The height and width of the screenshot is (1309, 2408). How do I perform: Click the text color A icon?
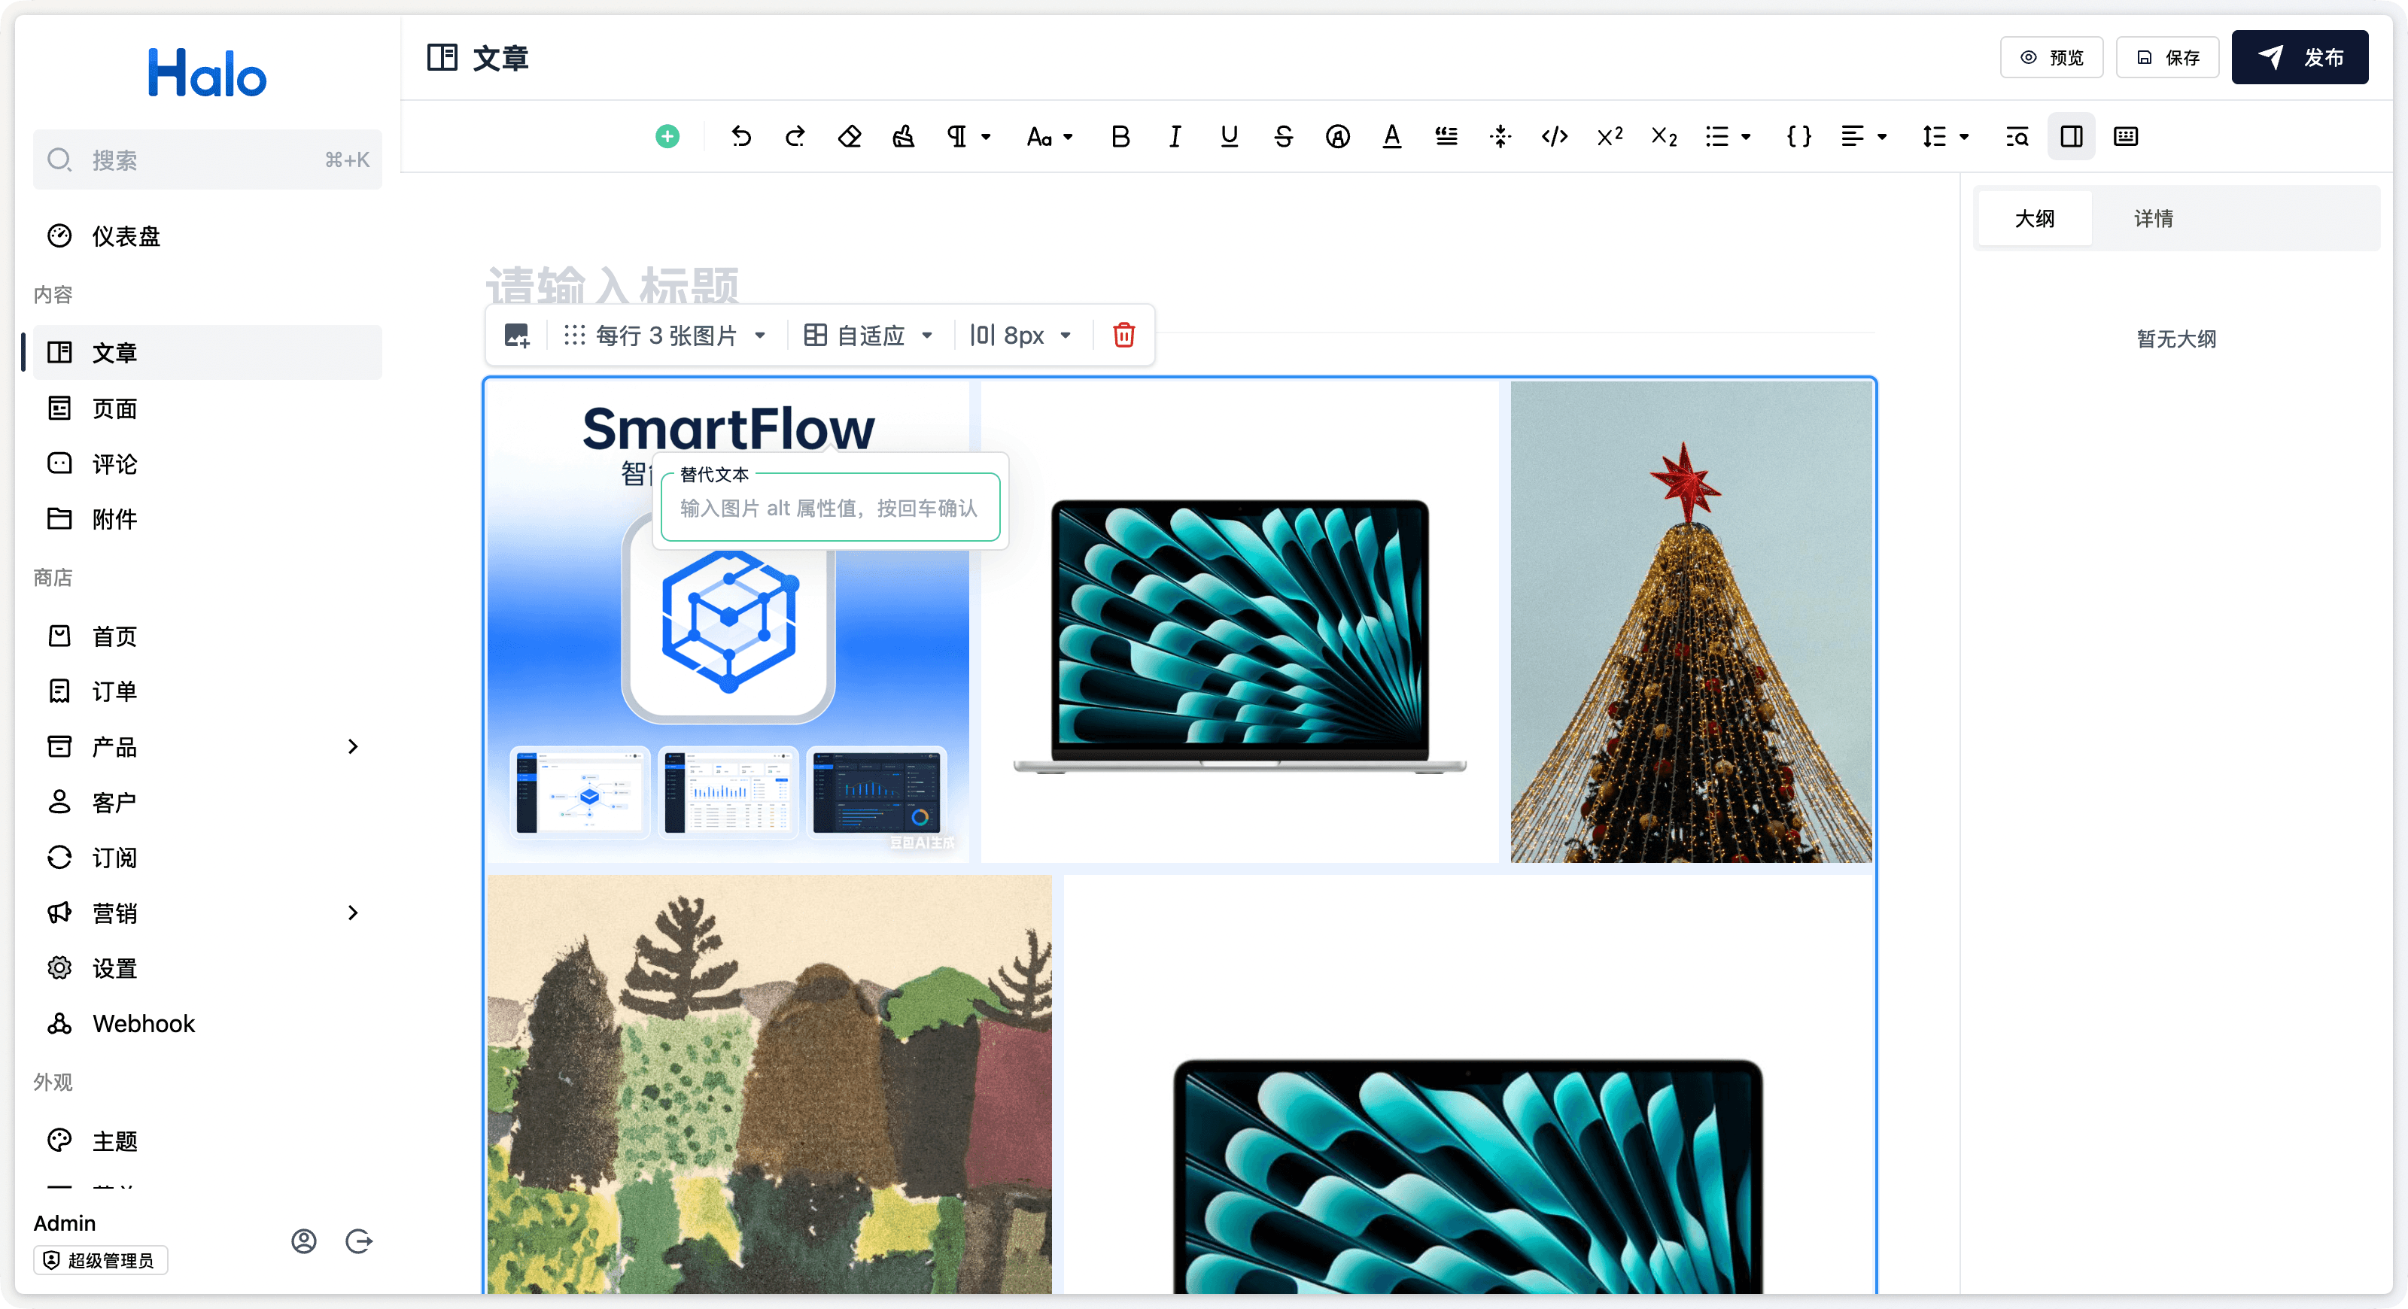pyautogui.click(x=1392, y=136)
